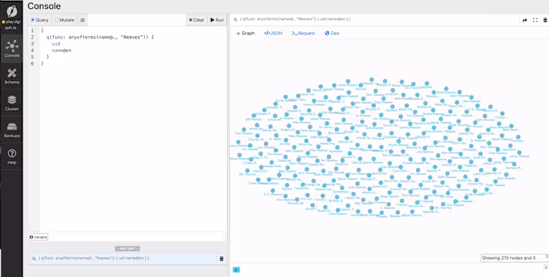
Task: Click the blue q predicate swatch
Action: pos(236,269)
